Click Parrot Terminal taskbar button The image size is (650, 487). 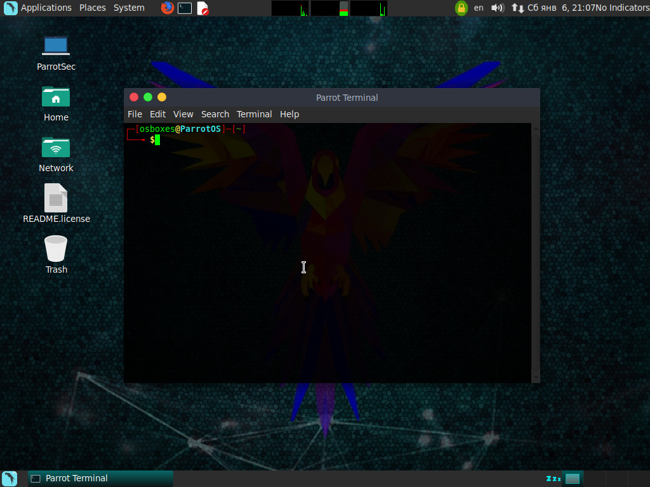(x=101, y=479)
